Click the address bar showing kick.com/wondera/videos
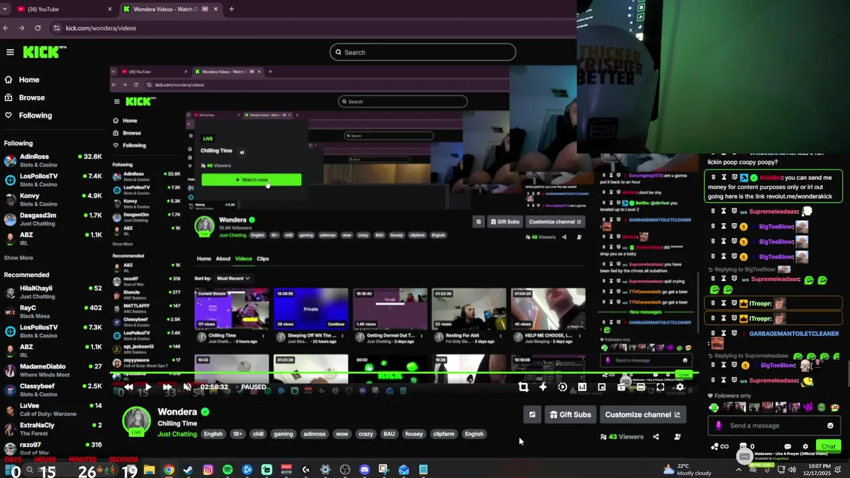850x478 pixels. tap(312, 28)
